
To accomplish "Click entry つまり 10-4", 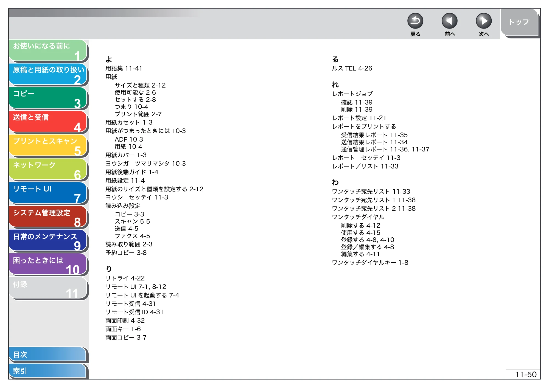I will [x=131, y=107].
